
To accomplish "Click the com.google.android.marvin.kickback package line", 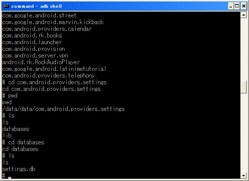I will coord(53,22).
